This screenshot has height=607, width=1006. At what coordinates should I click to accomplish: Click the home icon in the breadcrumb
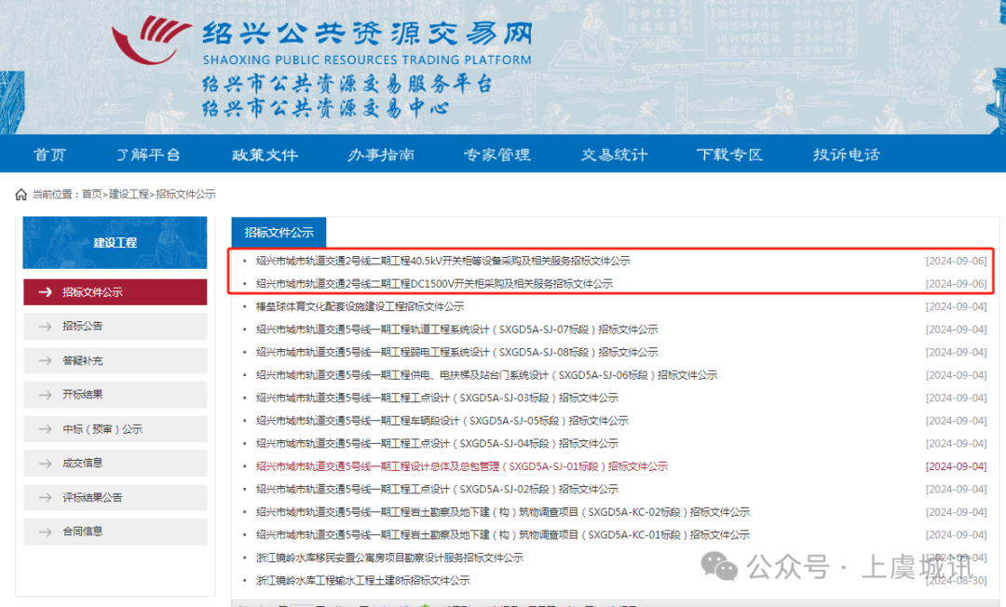[x=20, y=194]
